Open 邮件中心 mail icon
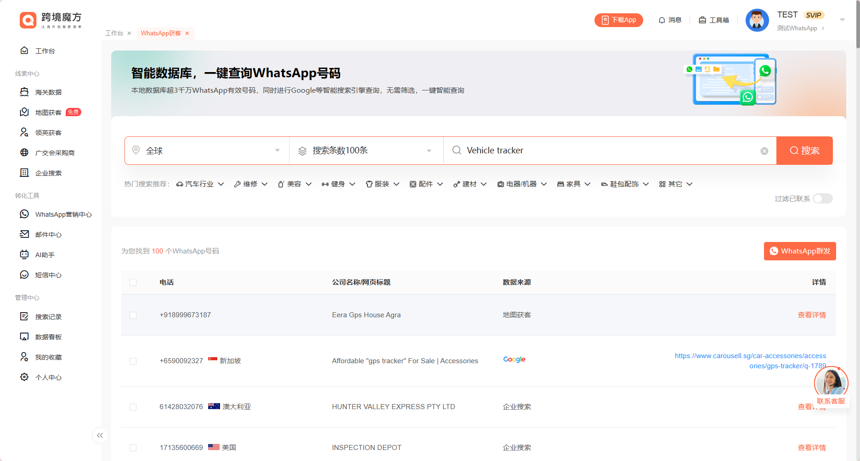The width and height of the screenshot is (860, 461). [24, 234]
